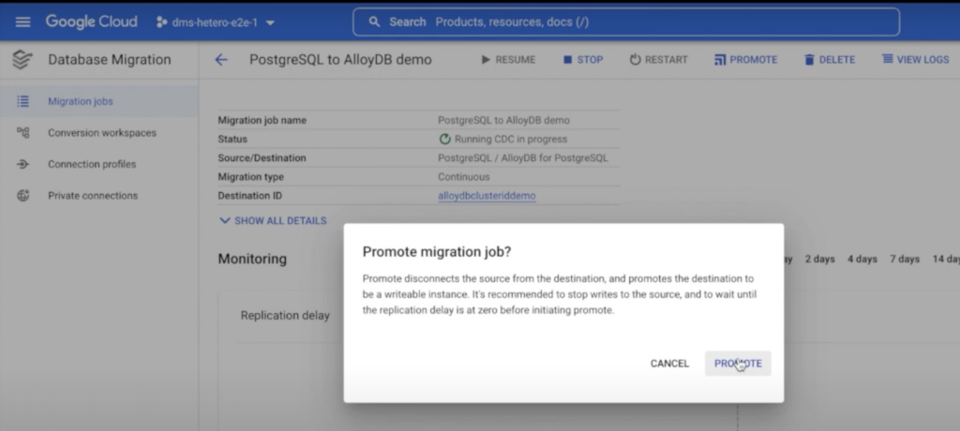The image size is (960, 431).
Task: Click the Running CDC in progress status text
Action: (511, 139)
